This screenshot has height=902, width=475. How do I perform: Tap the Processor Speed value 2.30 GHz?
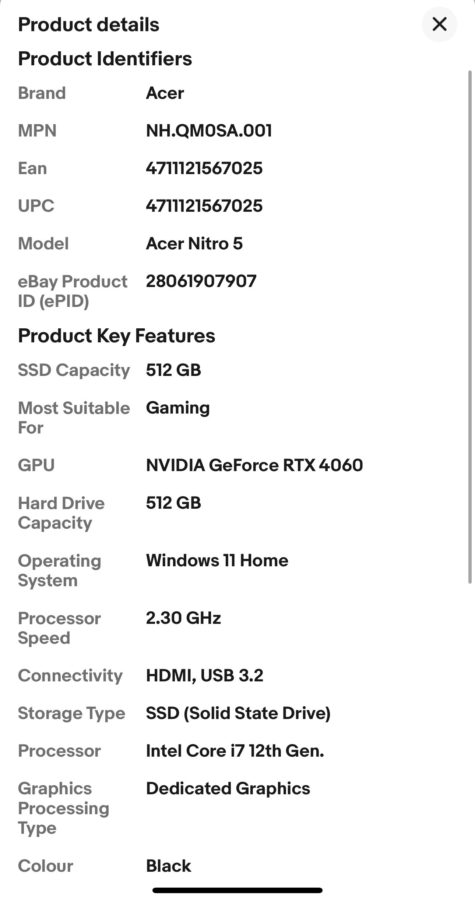(183, 618)
